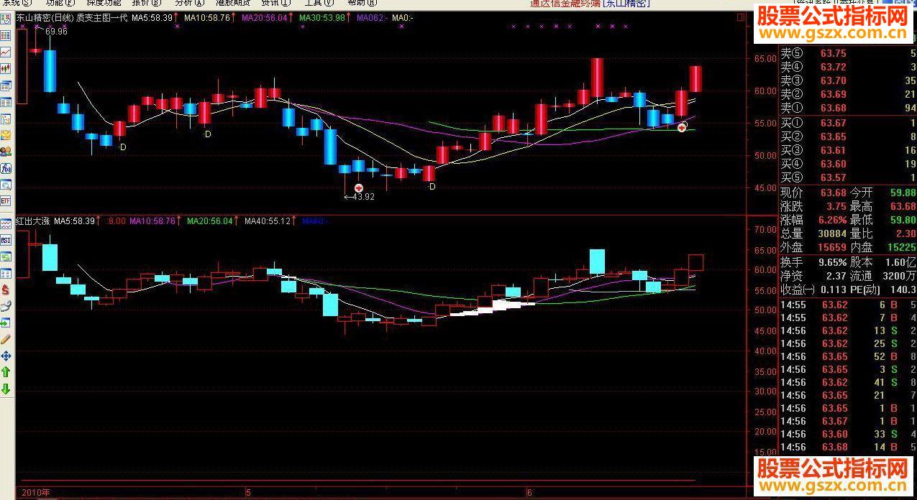
Task: Open the ETF sidebar icon
Action: pyautogui.click(x=6, y=201)
